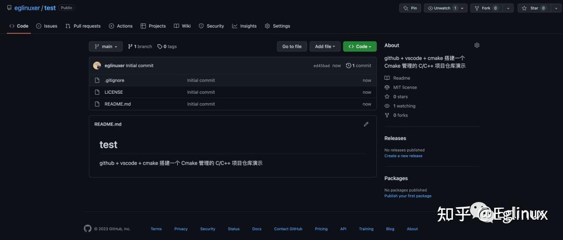Image resolution: width=563 pixels, height=240 pixels.
Task: View the 1 branch link
Action: click(140, 46)
